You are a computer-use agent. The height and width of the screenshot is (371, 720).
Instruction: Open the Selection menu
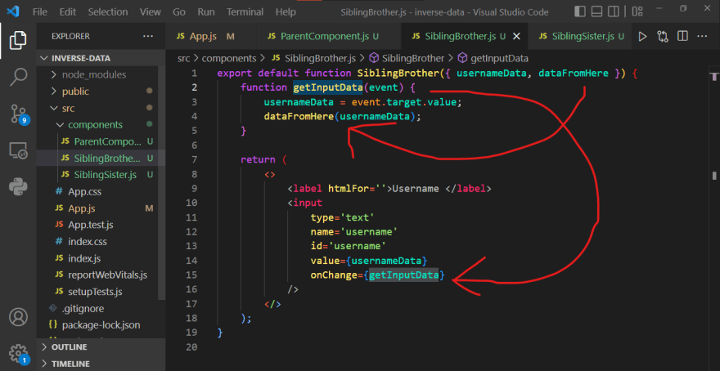click(107, 12)
